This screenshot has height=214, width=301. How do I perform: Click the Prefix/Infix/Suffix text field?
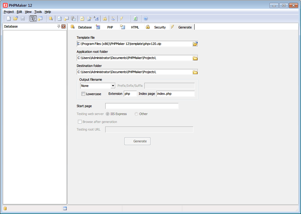click(x=170, y=86)
